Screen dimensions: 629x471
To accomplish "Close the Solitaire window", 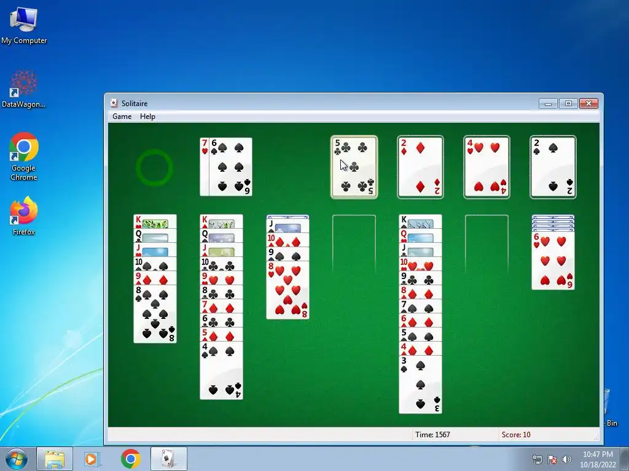I will 588,103.
